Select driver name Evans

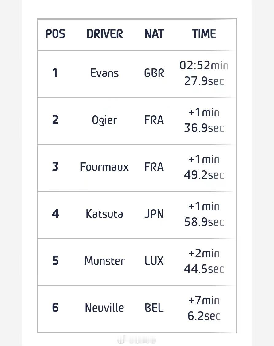point(104,73)
